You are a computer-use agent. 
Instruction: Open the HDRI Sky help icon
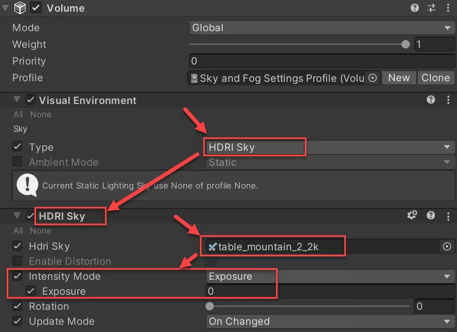pos(431,215)
